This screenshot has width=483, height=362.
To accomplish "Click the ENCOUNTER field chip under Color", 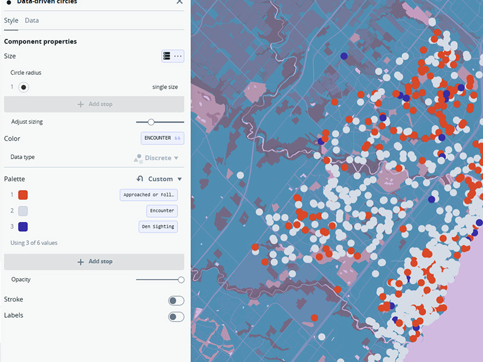I will (x=162, y=138).
